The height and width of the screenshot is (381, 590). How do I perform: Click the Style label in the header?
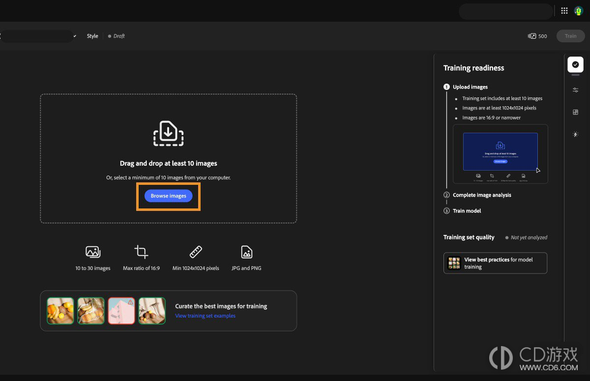click(92, 36)
